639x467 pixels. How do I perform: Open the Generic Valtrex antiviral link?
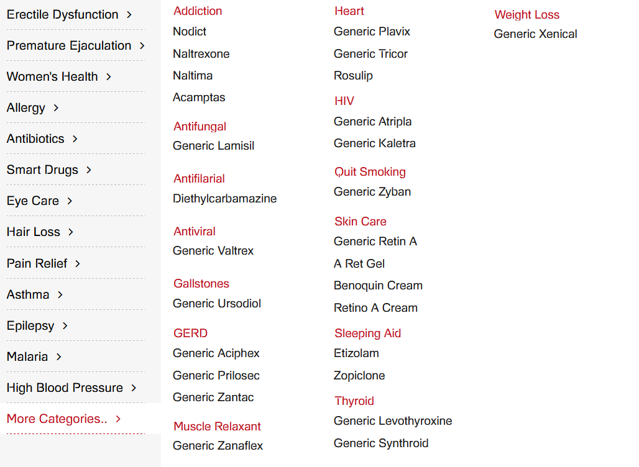(x=213, y=251)
